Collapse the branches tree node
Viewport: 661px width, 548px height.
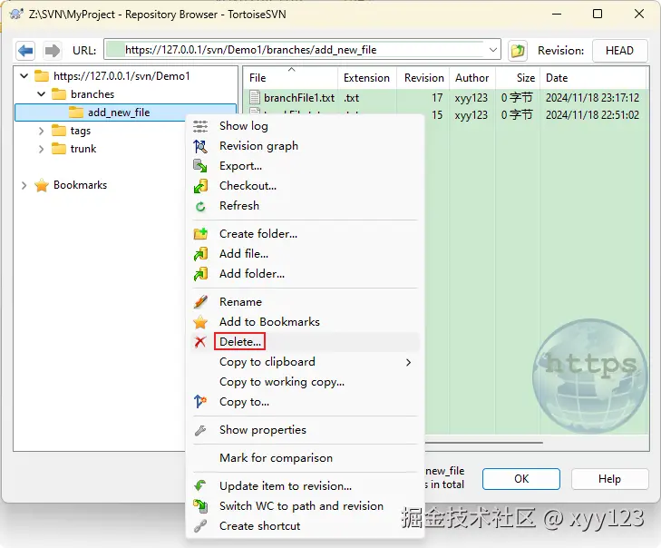pos(42,94)
